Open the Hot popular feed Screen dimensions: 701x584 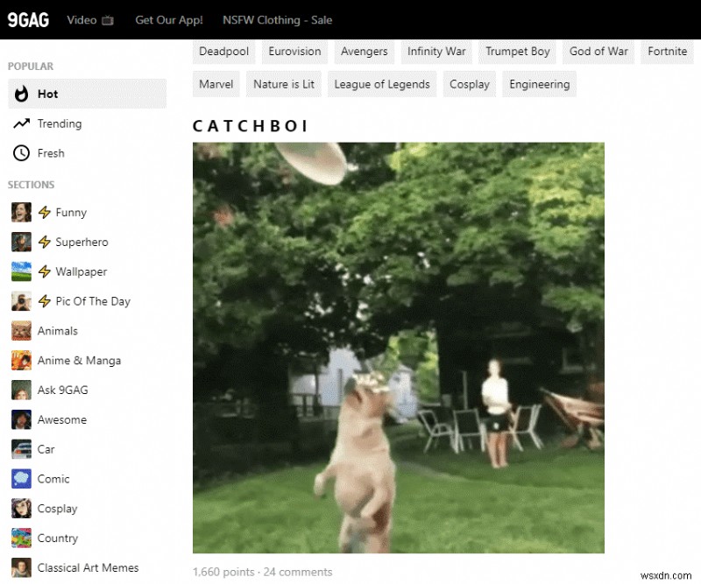[87, 94]
